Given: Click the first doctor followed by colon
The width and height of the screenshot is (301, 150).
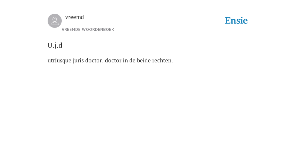Looking at the screenshot, I should click(94, 60).
